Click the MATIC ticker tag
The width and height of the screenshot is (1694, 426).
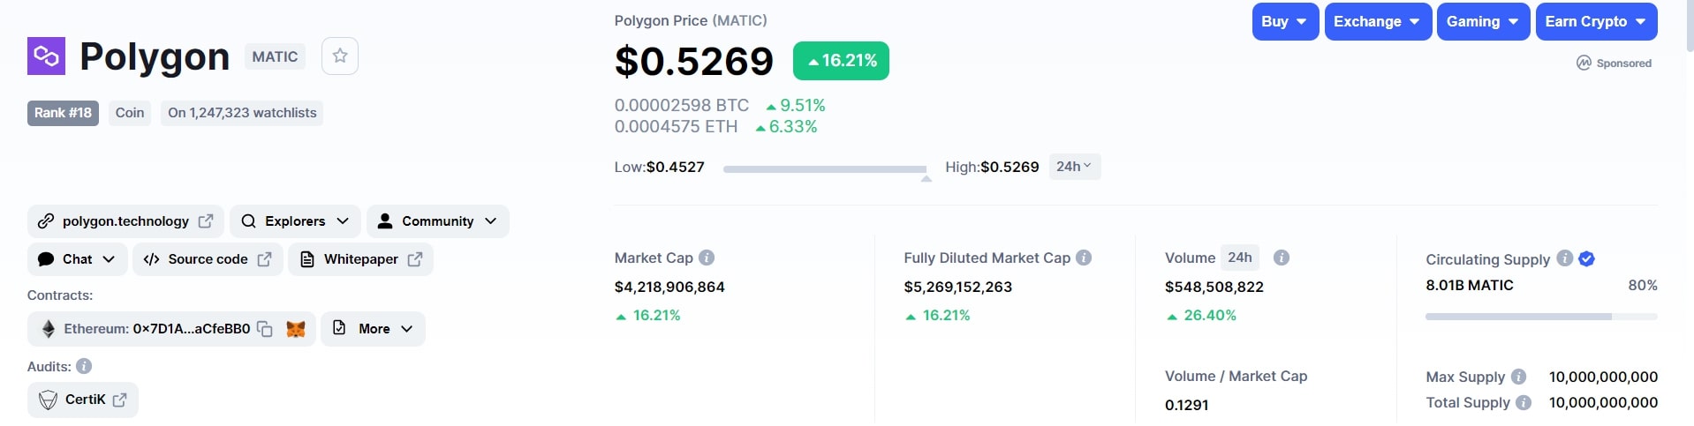pyautogui.click(x=275, y=56)
